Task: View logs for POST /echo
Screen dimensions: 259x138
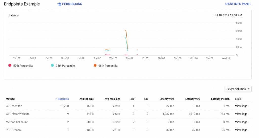Action: (241, 130)
